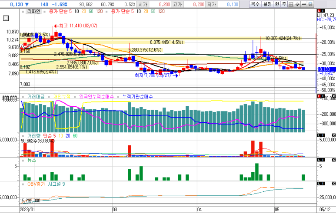Image resolution: width=336 pixels, height=213 pixels.
Task: Click the red L icon in the 거래대금 panel
Action: [319, 96]
